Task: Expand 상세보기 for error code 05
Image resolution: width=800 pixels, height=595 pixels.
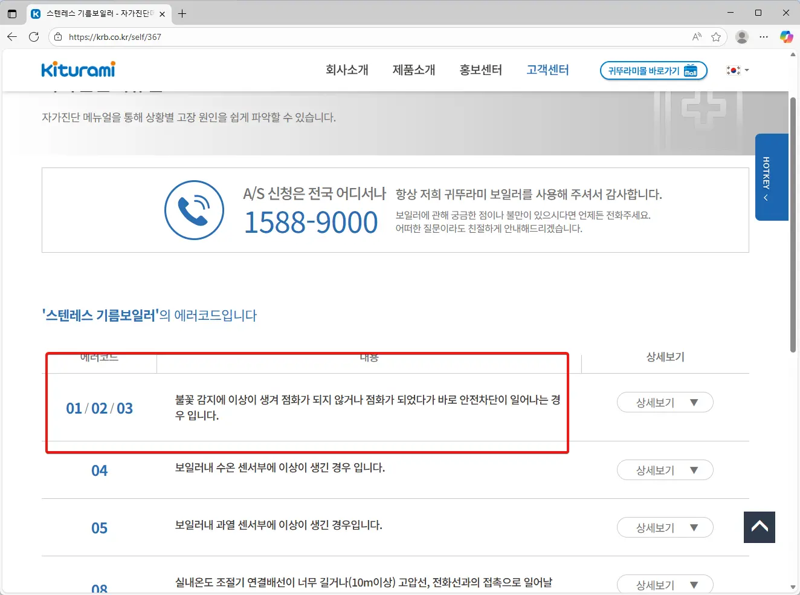Action: 665,527
